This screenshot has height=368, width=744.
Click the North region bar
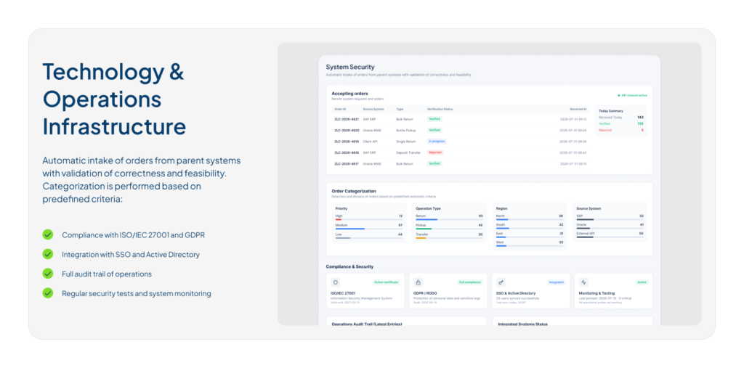click(502, 220)
